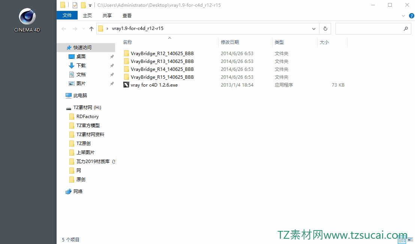Image resolution: width=415 pixels, height=244 pixels.
Task: Select the VrayBridge_R12_140625_BBB file name
Action: [162, 54]
